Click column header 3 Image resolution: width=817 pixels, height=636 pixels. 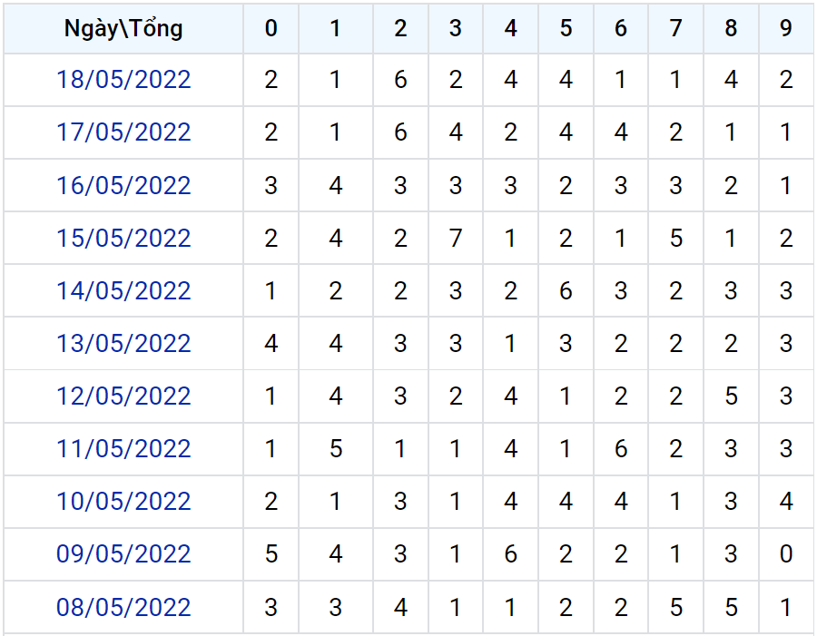456,29
